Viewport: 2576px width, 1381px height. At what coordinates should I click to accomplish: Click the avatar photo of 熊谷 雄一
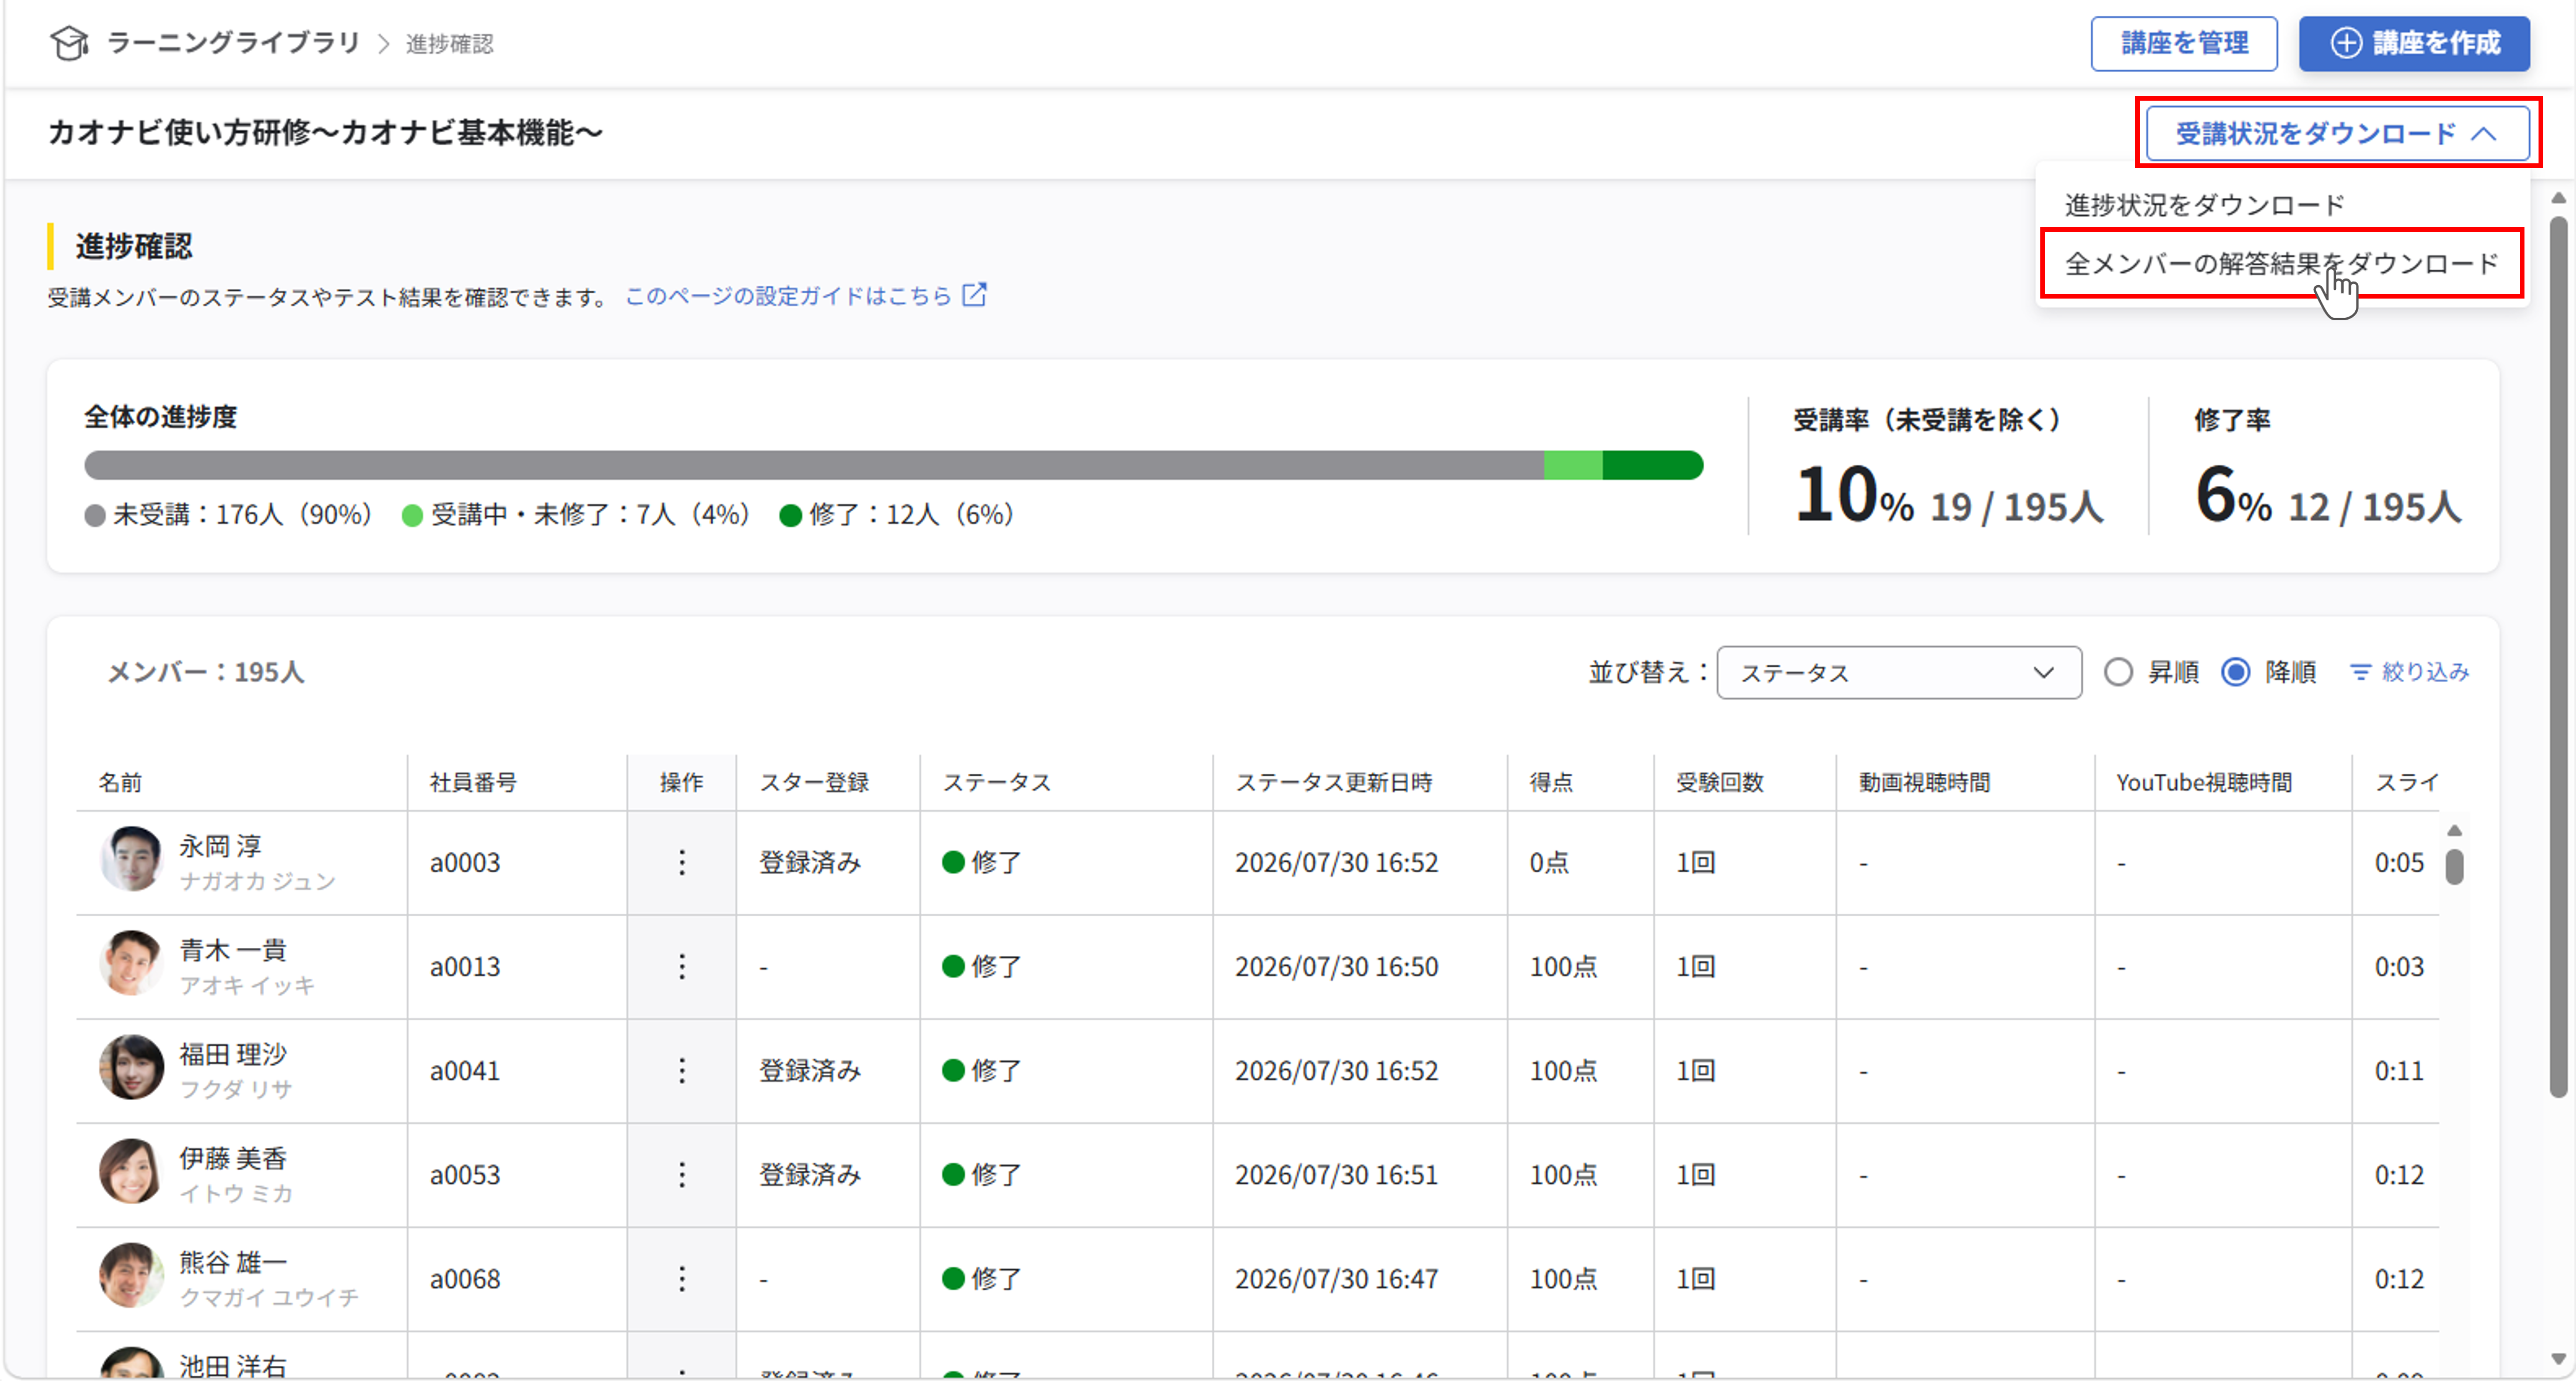[x=131, y=1275]
